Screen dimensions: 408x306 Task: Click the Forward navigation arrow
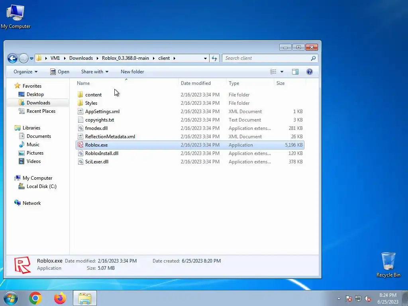[x=24, y=58]
